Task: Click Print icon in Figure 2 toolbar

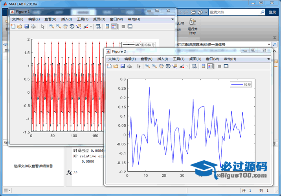Action: (x=129, y=66)
